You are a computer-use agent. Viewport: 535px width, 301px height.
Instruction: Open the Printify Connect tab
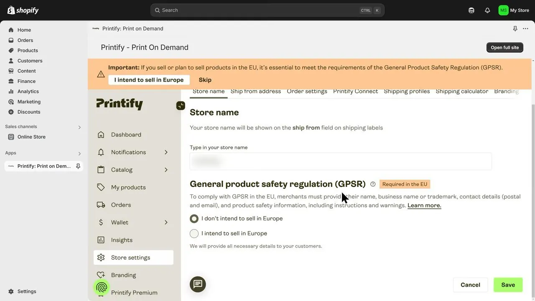click(x=355, y=92)
